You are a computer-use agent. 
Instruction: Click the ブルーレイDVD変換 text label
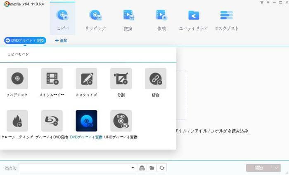[x=52, y=137]
